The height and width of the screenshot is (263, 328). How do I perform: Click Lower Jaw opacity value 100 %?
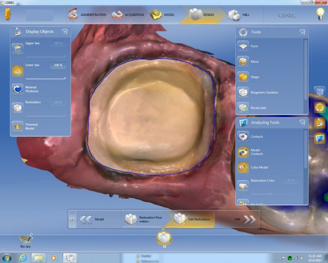click(58, 65)
